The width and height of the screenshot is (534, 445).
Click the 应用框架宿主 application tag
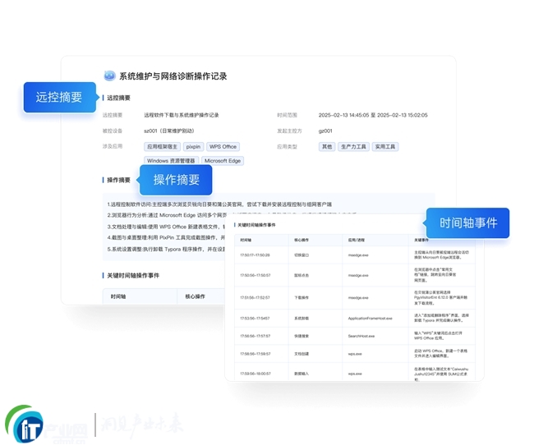coord(162,147)
